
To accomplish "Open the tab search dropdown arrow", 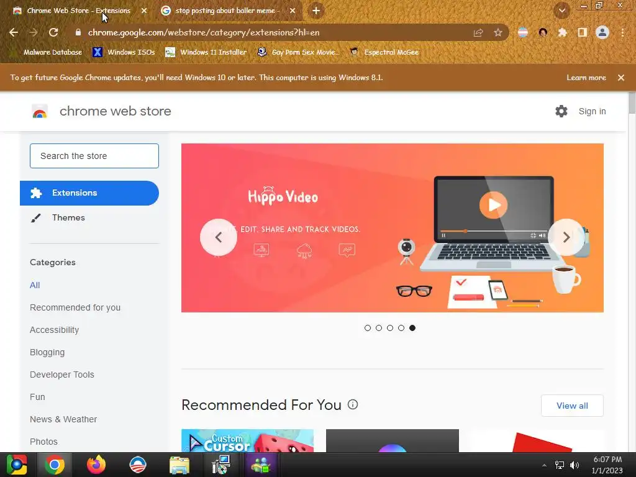I will click(x=562, y=11).
